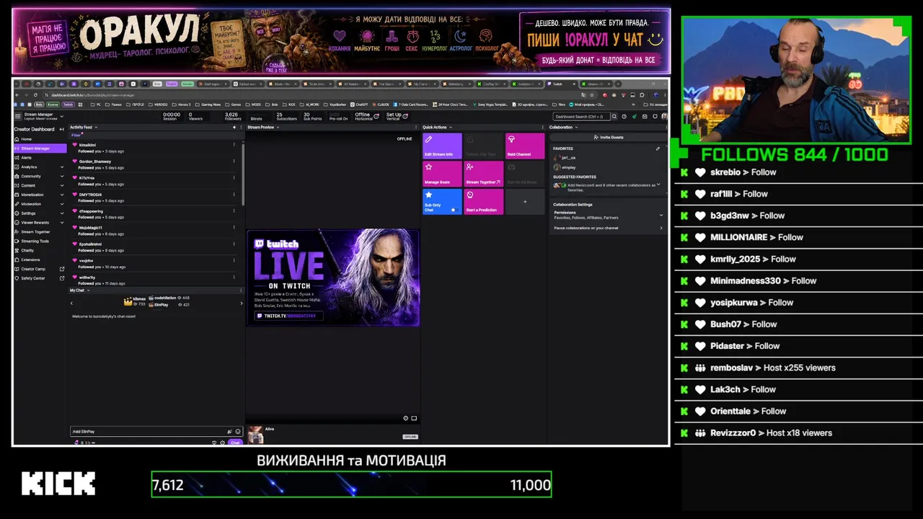The height and width of the screenshot is (519, 923).
Task: Click the Invite Guests button
Action: [x=608, y=137]
